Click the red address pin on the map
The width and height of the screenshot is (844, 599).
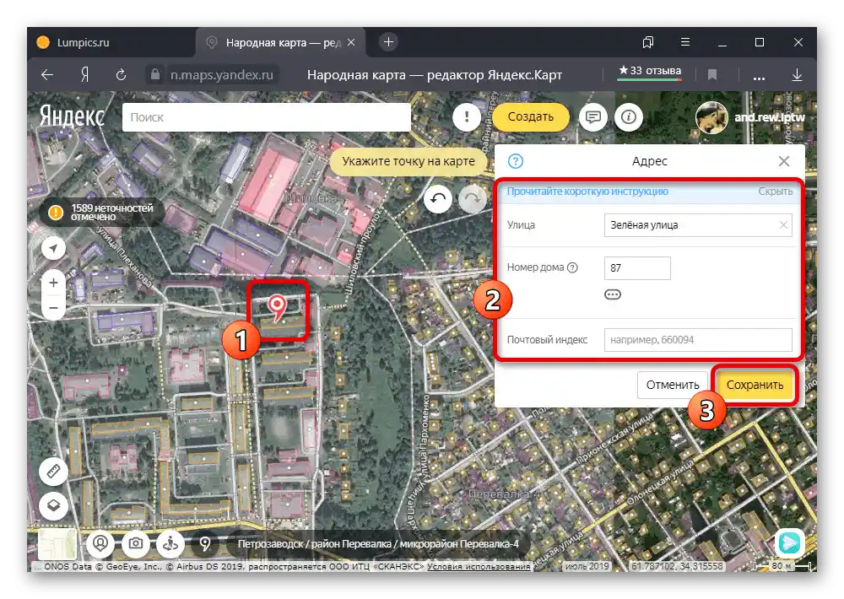(277, 309)
